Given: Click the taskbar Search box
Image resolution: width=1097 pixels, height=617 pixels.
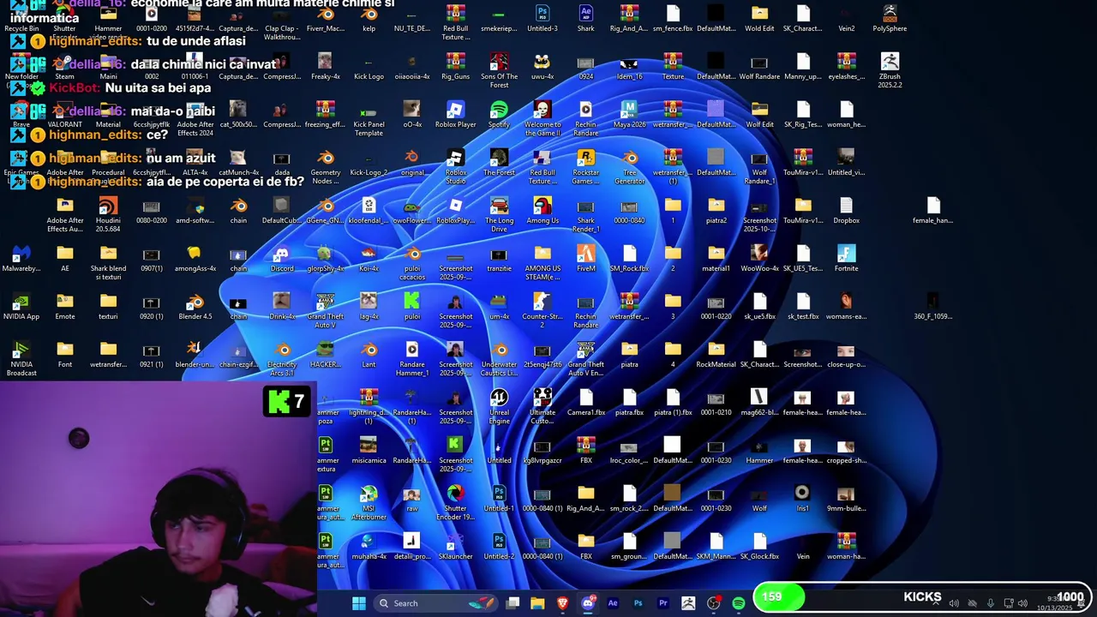Looking at the screenshot, I should pos(436,603).
